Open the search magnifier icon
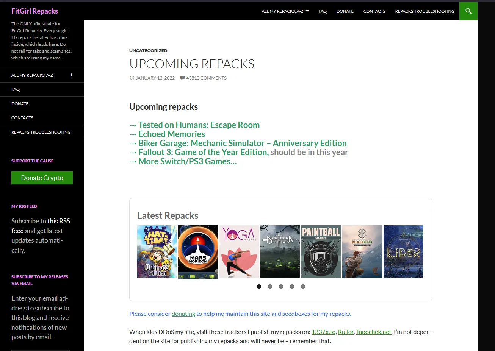The image size is (495, 351). pyautogui.click(x=468, y=11)
